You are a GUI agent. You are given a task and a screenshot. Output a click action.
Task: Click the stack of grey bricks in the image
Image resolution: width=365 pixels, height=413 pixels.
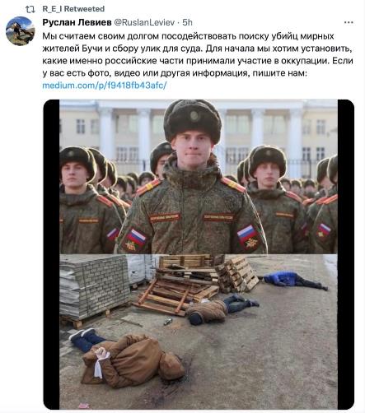pos(94,286)
